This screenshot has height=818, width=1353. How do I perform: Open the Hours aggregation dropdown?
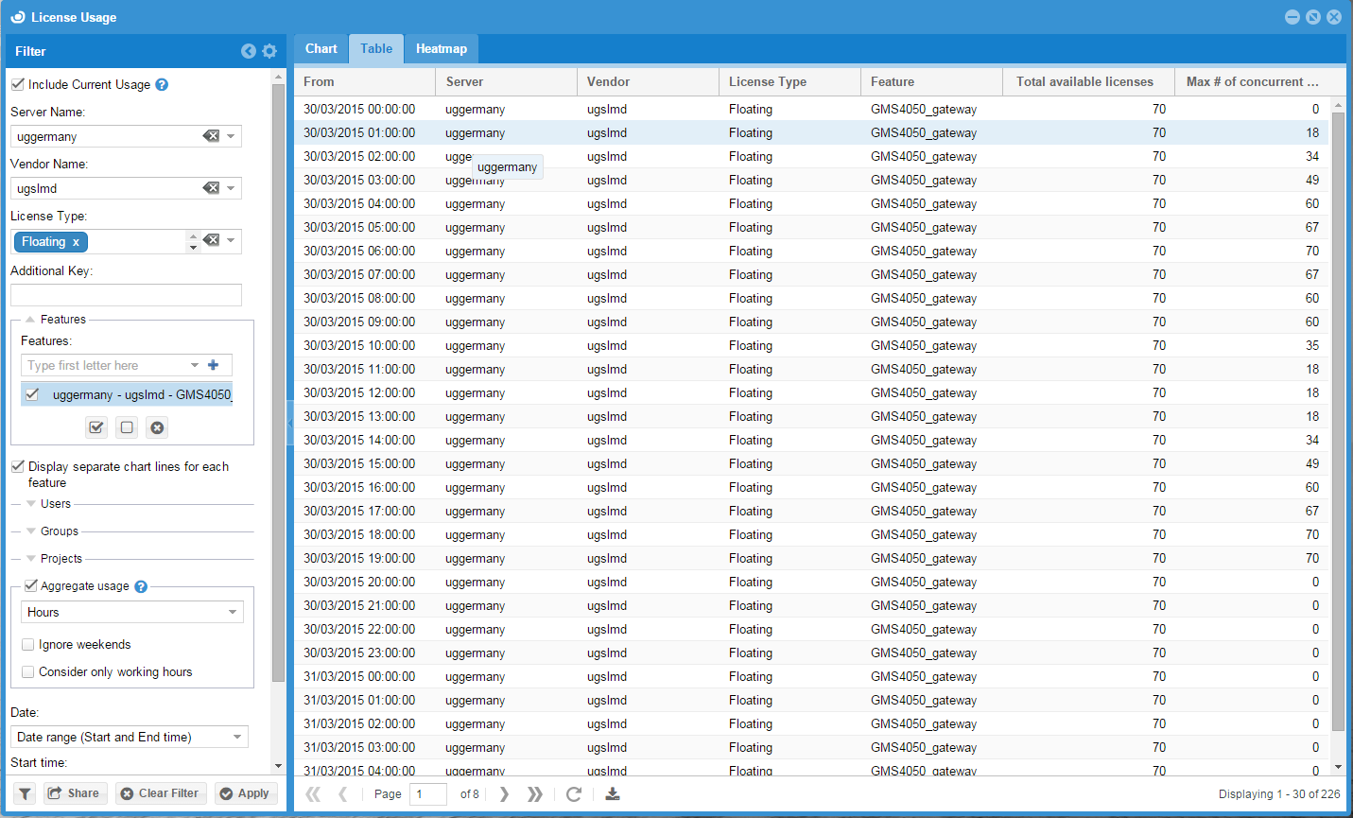[233, 613]
